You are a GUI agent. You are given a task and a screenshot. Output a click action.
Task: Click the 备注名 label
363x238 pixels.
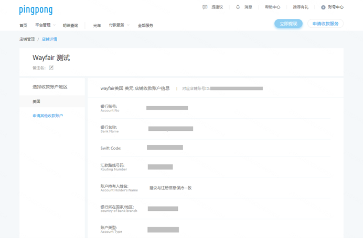tap(39, 68)
